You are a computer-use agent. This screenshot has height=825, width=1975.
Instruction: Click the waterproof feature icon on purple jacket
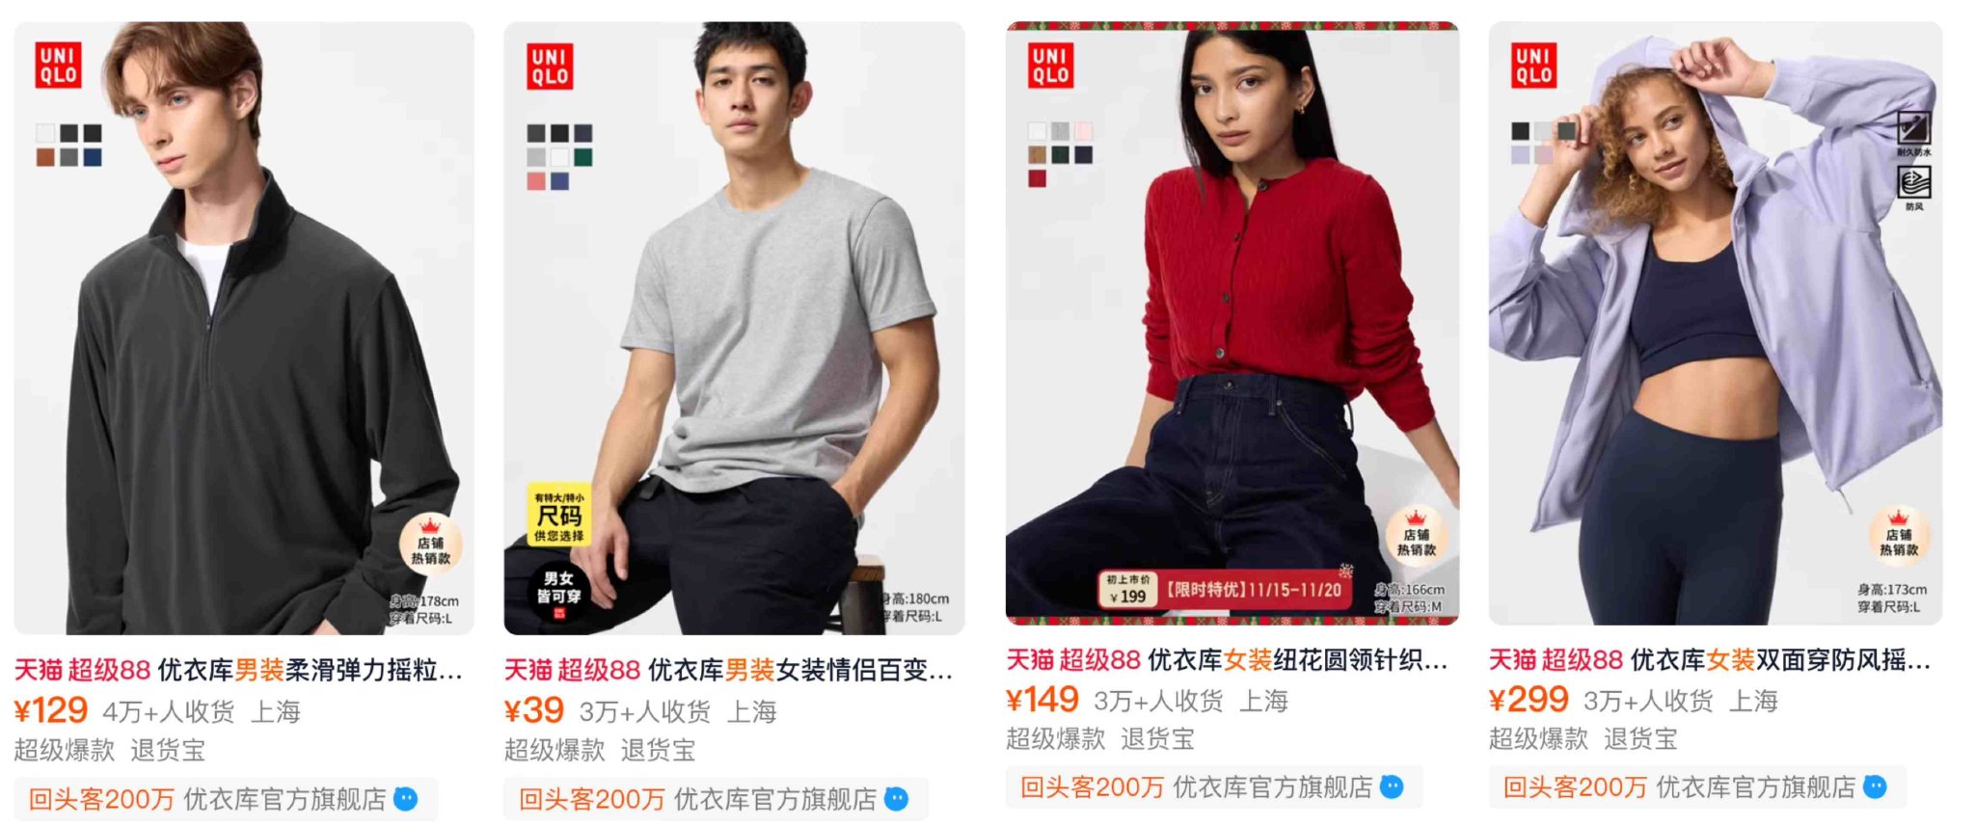[x=1914, y=133]
